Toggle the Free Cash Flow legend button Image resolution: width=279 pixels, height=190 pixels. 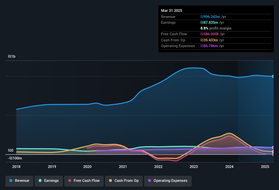pyautogui.click(x=84, y=181)
